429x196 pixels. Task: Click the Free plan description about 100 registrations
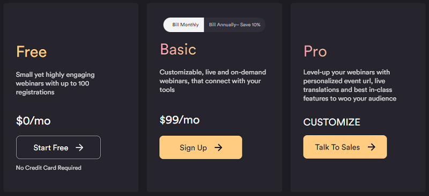click(55, 83)
